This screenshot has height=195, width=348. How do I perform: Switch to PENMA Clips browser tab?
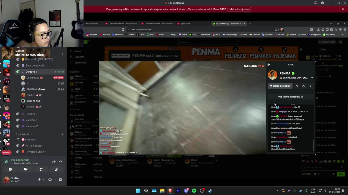[x=229, y=24]
